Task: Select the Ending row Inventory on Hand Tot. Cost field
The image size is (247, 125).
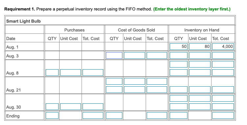Action: (x=223, y=115)
